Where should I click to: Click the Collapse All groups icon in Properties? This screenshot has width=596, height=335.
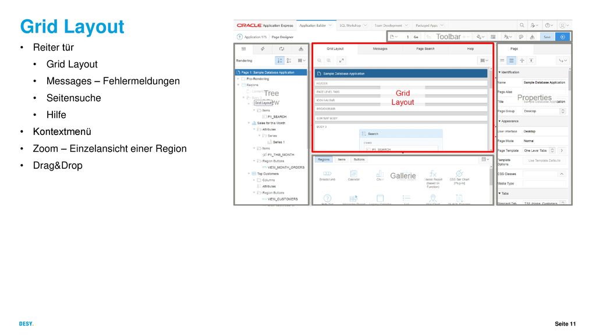[522, 60]
